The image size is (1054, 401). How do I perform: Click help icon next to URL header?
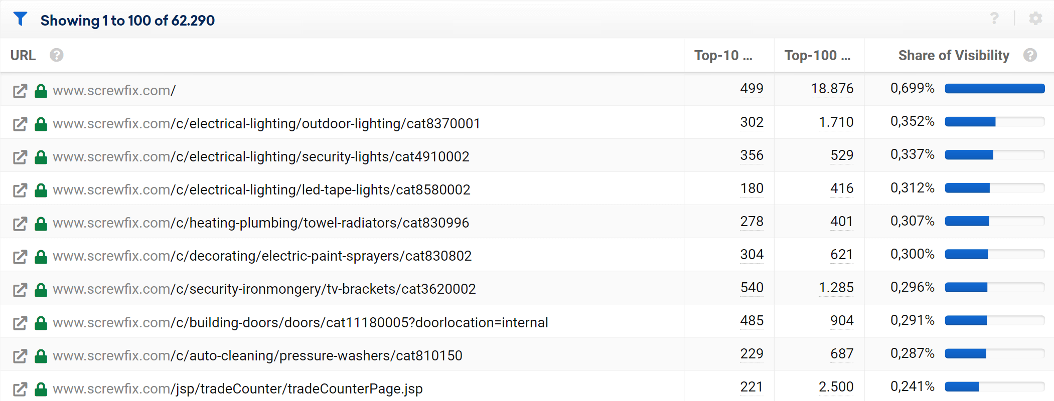coord(57,55)
